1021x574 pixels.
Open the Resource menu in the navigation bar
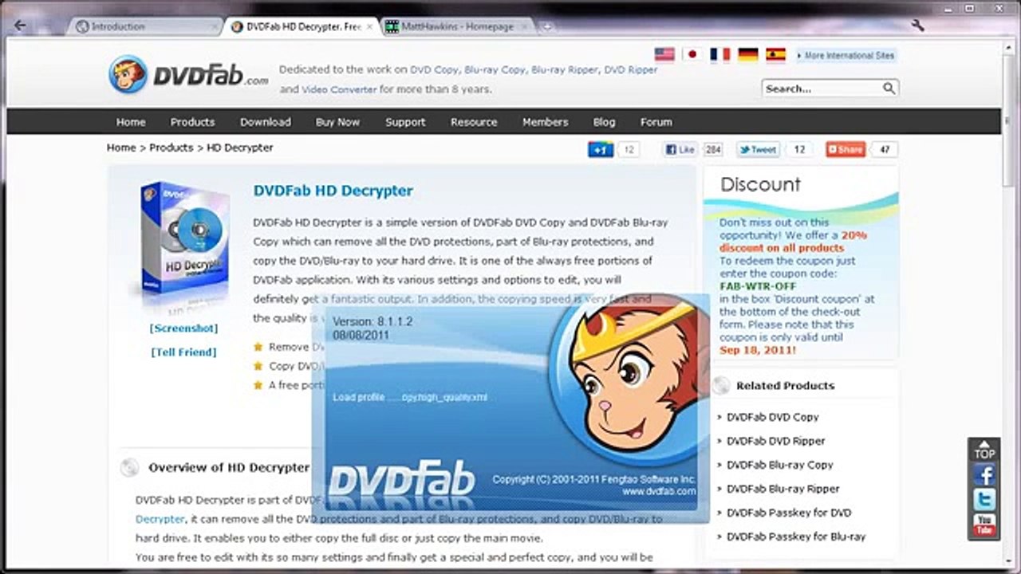474,122
